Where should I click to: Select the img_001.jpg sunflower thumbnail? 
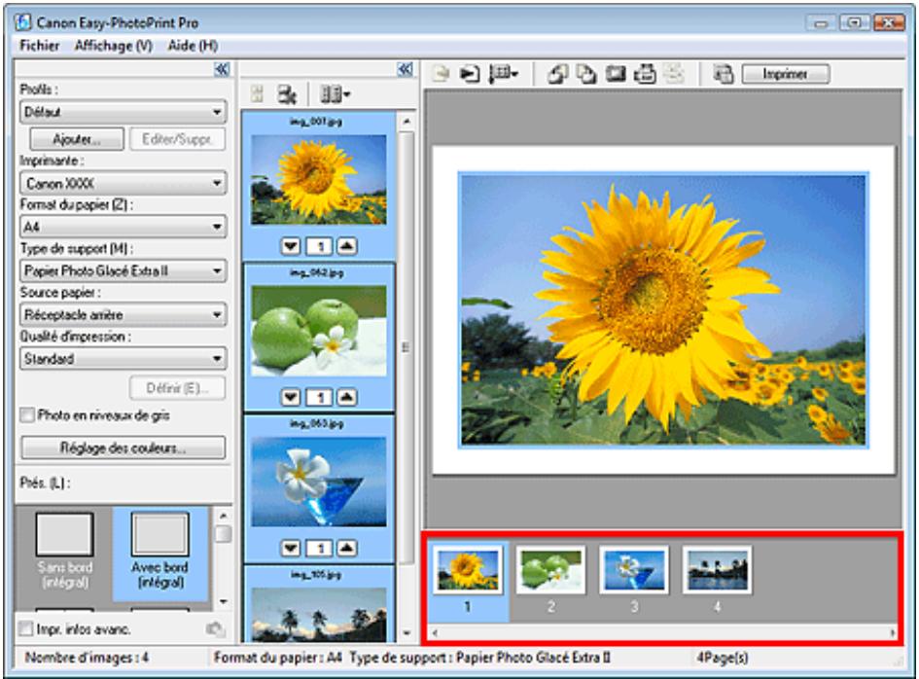click(319, 179)
